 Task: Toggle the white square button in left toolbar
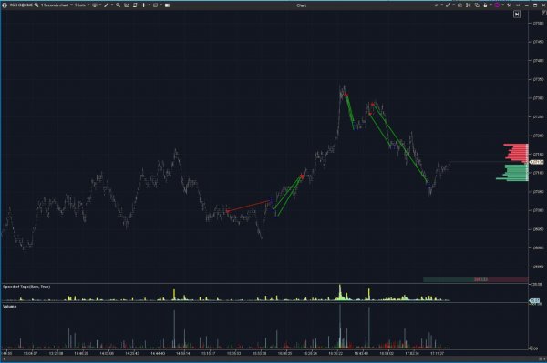pos(167,5)
